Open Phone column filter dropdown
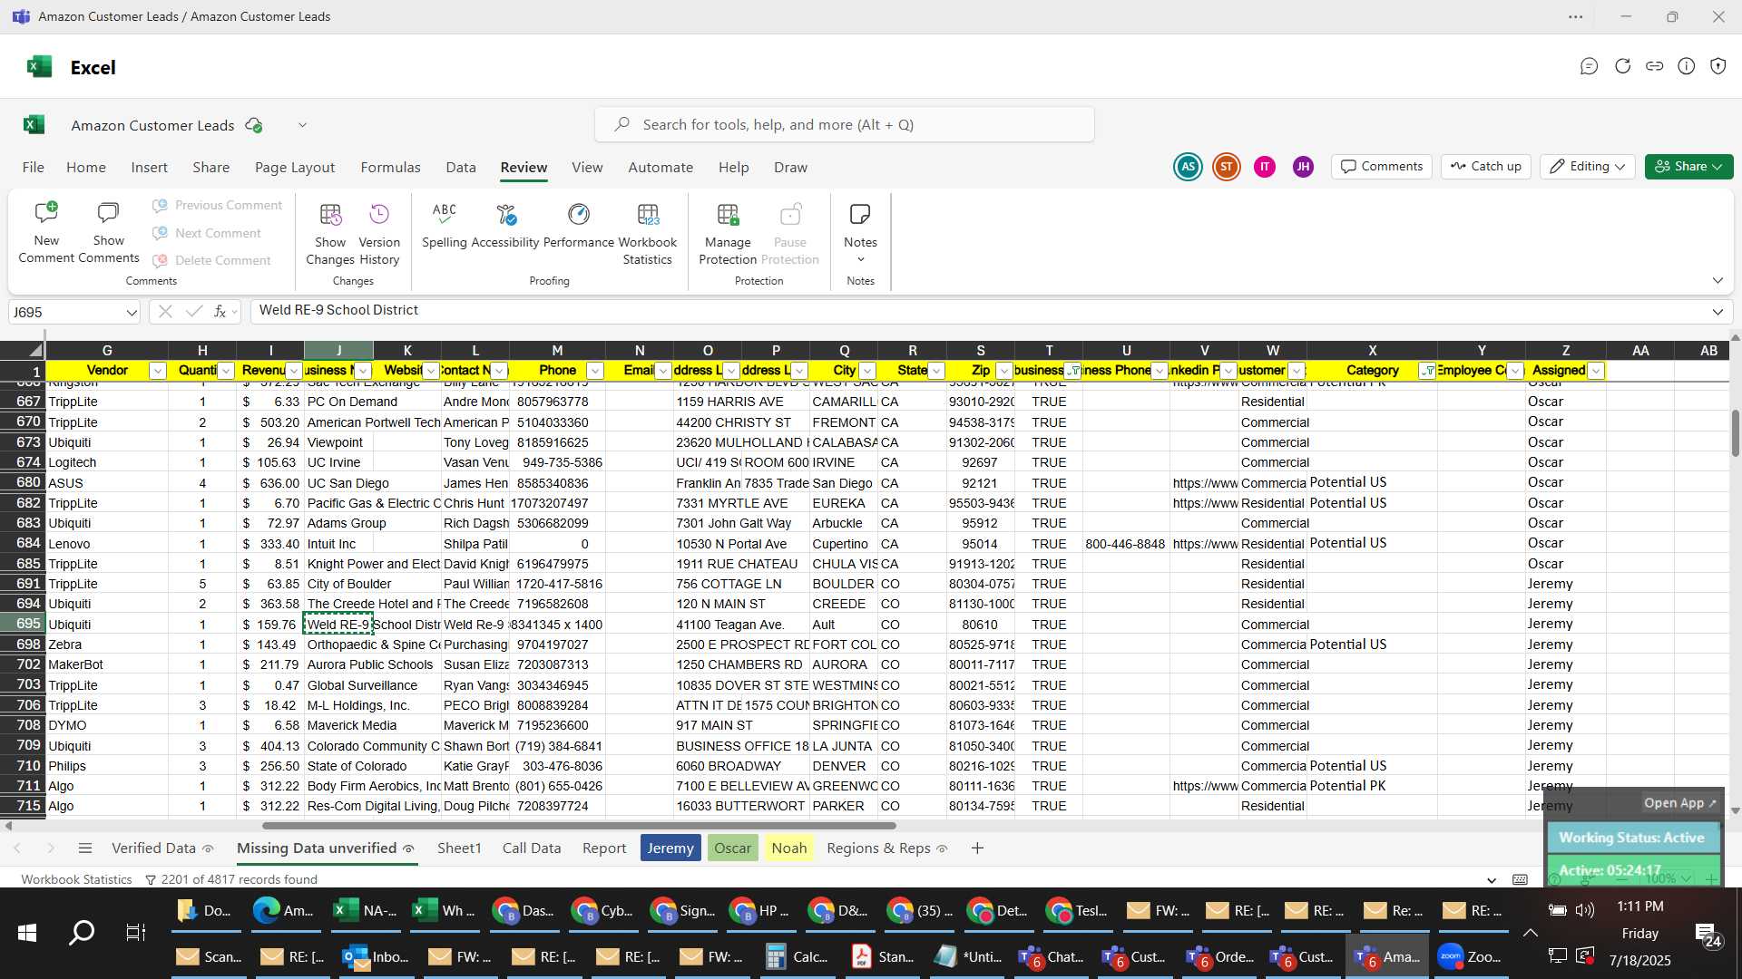Viewport: 1742px width, 979px height. pos(594,371)
